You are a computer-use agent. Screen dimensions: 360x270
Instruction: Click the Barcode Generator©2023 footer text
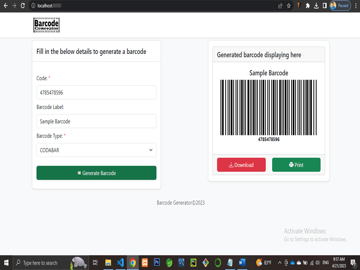point(181,203)
